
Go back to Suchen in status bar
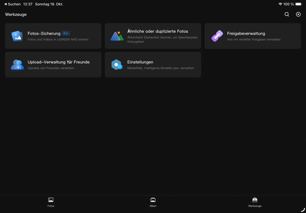(12, 4)
